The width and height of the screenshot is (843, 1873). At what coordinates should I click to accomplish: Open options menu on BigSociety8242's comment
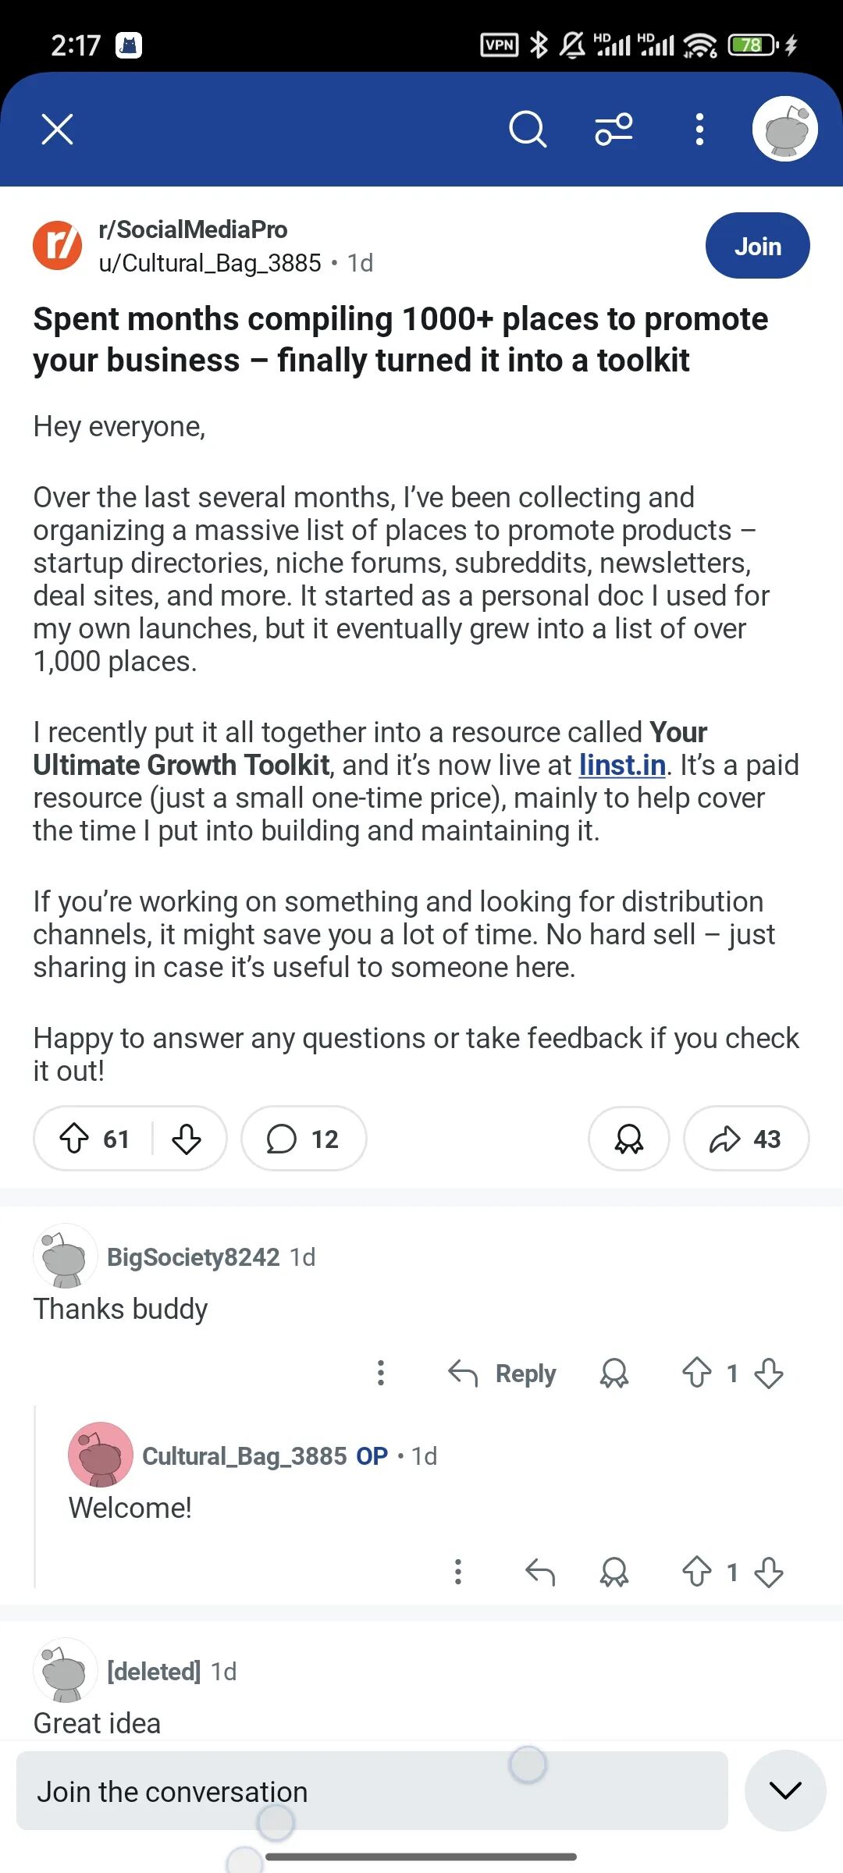click(x=381, y=1373)
